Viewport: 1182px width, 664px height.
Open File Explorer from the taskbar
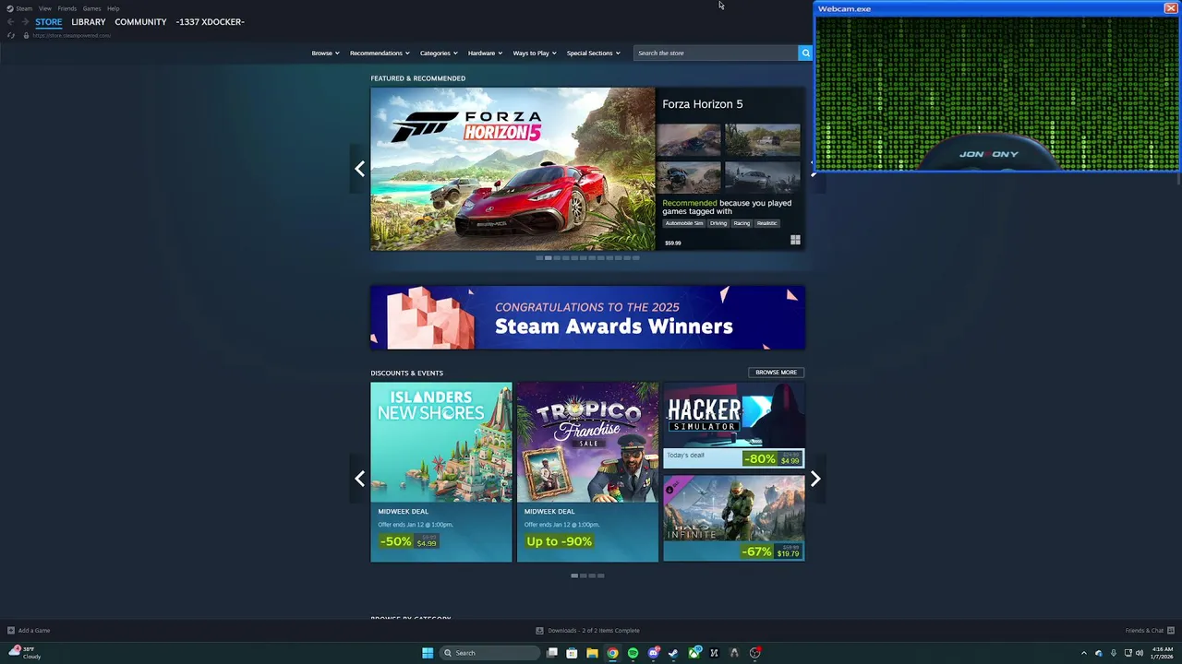(592, 653)
